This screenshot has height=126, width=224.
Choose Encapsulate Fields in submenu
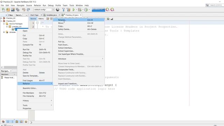[79, 70]
